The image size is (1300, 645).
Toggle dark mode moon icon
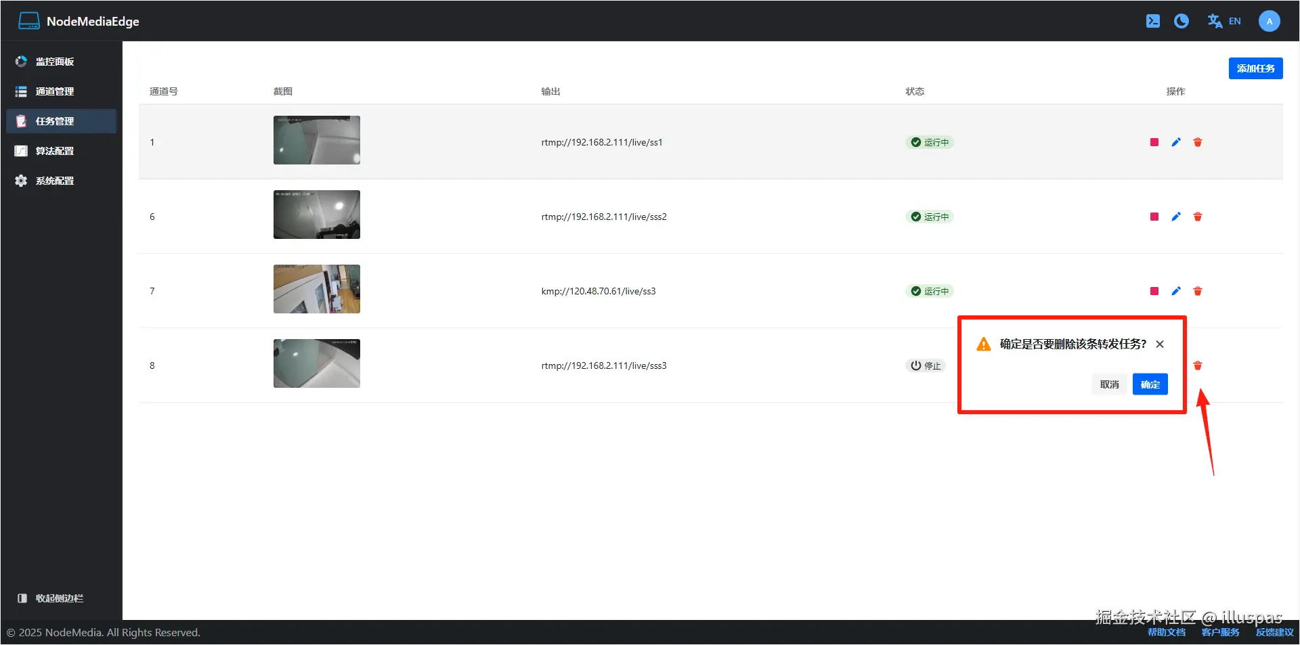pyautogui.click(x=1182, y=21)
